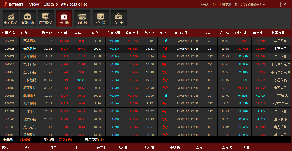This screenshot has width=292, height=151.
Task: Minimize the application window
Action: coord(277,4)
